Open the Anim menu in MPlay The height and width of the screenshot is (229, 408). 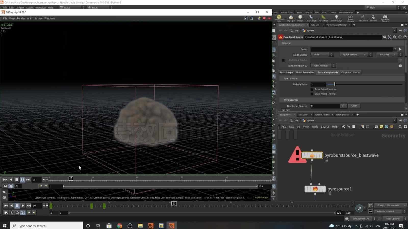click(30, 18)
